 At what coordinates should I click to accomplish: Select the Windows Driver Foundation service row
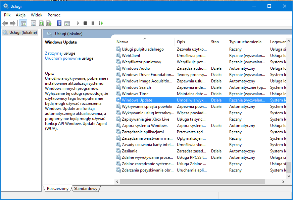[x=201, y=74]
